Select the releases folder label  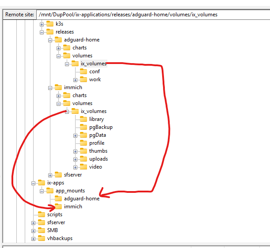pyautogui.click(x=65, y=32)
